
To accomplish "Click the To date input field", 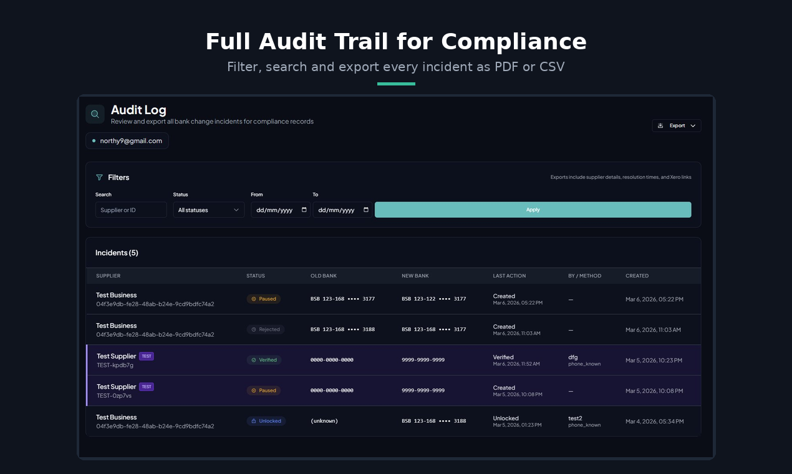I will [342, 210].
